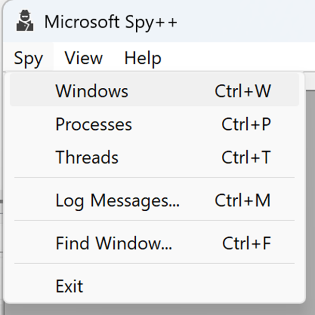Choose Processes from the Spy menu

click(94, 124)
